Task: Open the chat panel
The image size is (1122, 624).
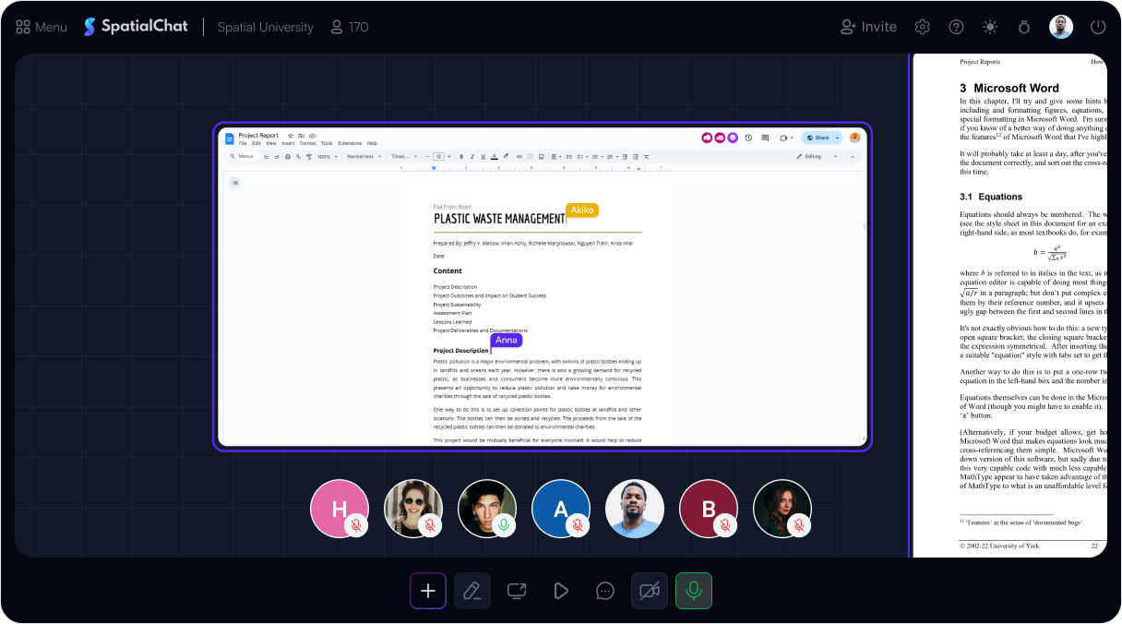Action: [x=604, y=590]
